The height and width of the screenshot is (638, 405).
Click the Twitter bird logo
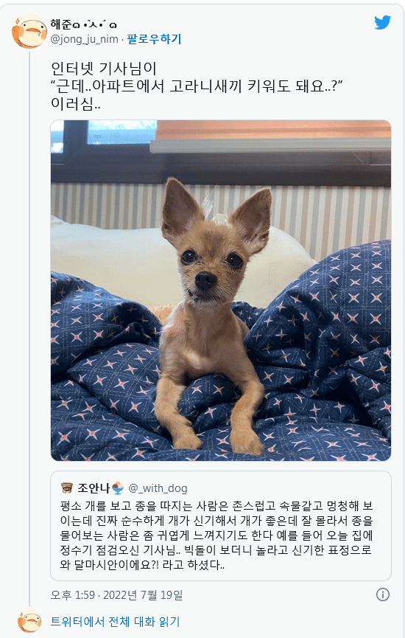click(382, 22)
